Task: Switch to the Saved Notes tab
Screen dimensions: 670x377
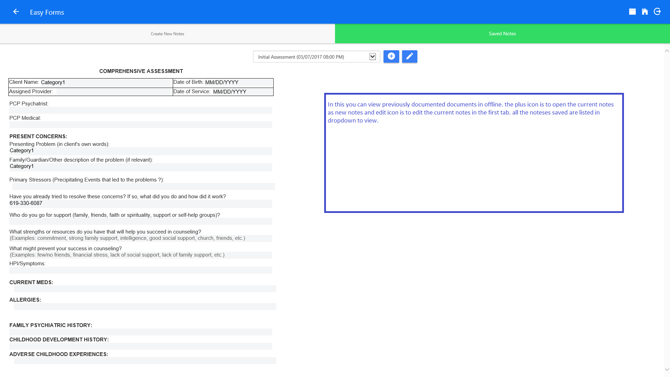Action: coord(502,34)
